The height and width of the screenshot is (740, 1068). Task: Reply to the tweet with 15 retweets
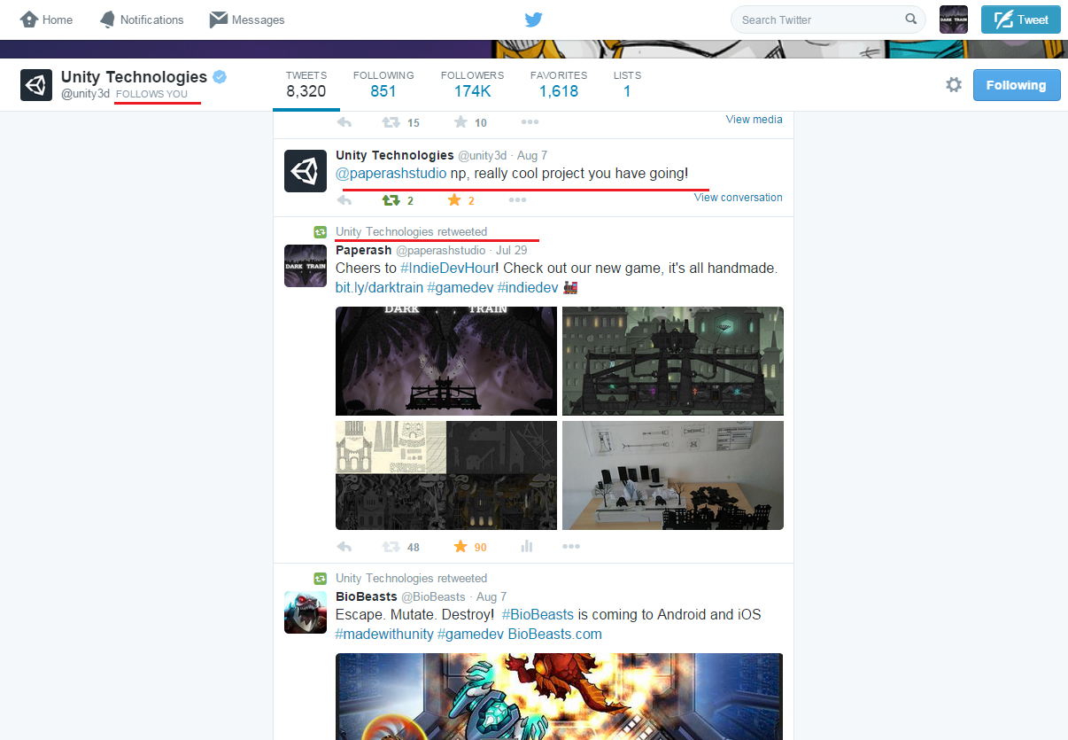(344, 123)
